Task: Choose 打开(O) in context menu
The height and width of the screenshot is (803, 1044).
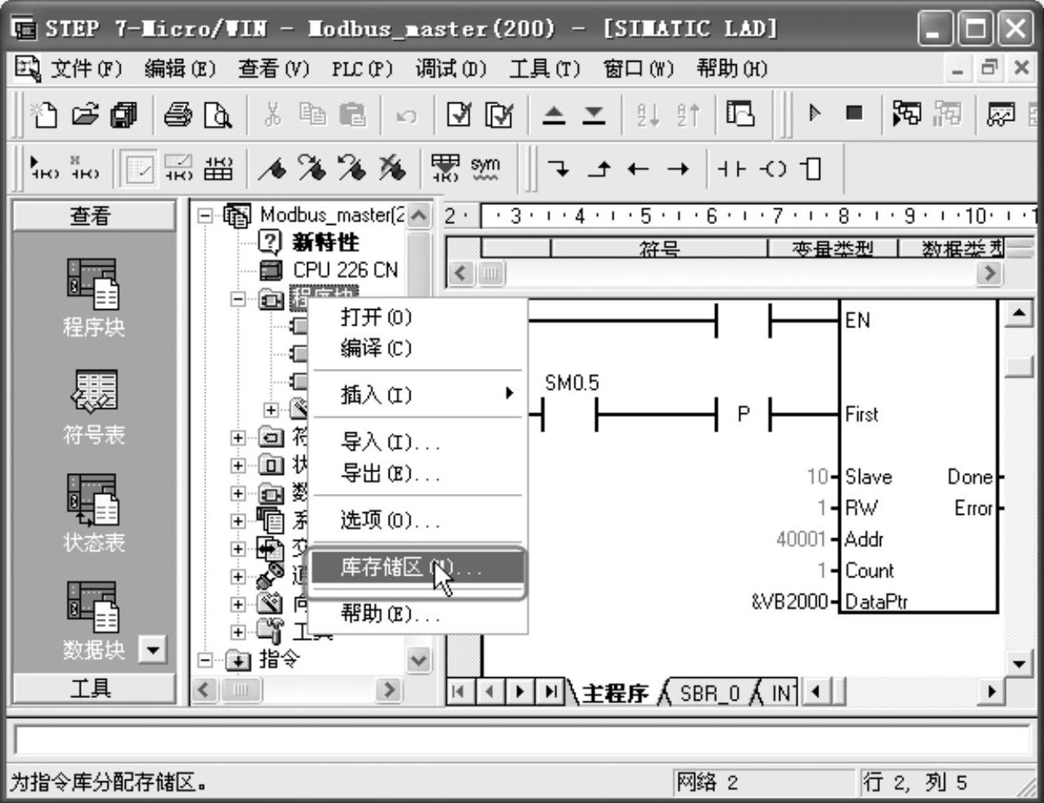Action: point(418,317)
